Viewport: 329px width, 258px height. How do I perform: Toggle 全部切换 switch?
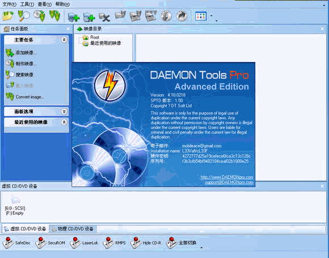click(x=182, y=243)
